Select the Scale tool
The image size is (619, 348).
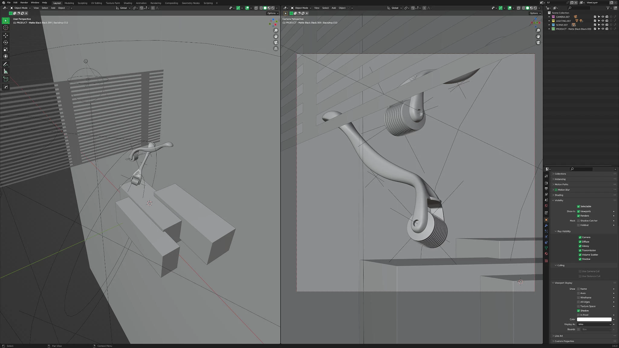(x=5, y=49)
